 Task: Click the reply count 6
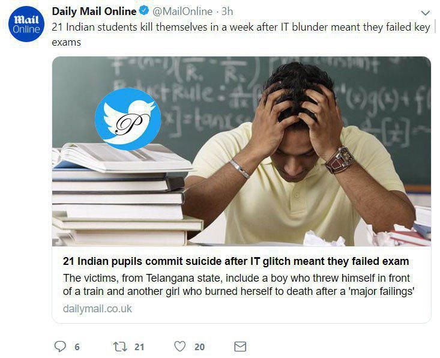pos(77,347)
